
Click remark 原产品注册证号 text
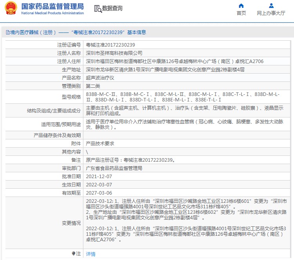click(130, 160)
